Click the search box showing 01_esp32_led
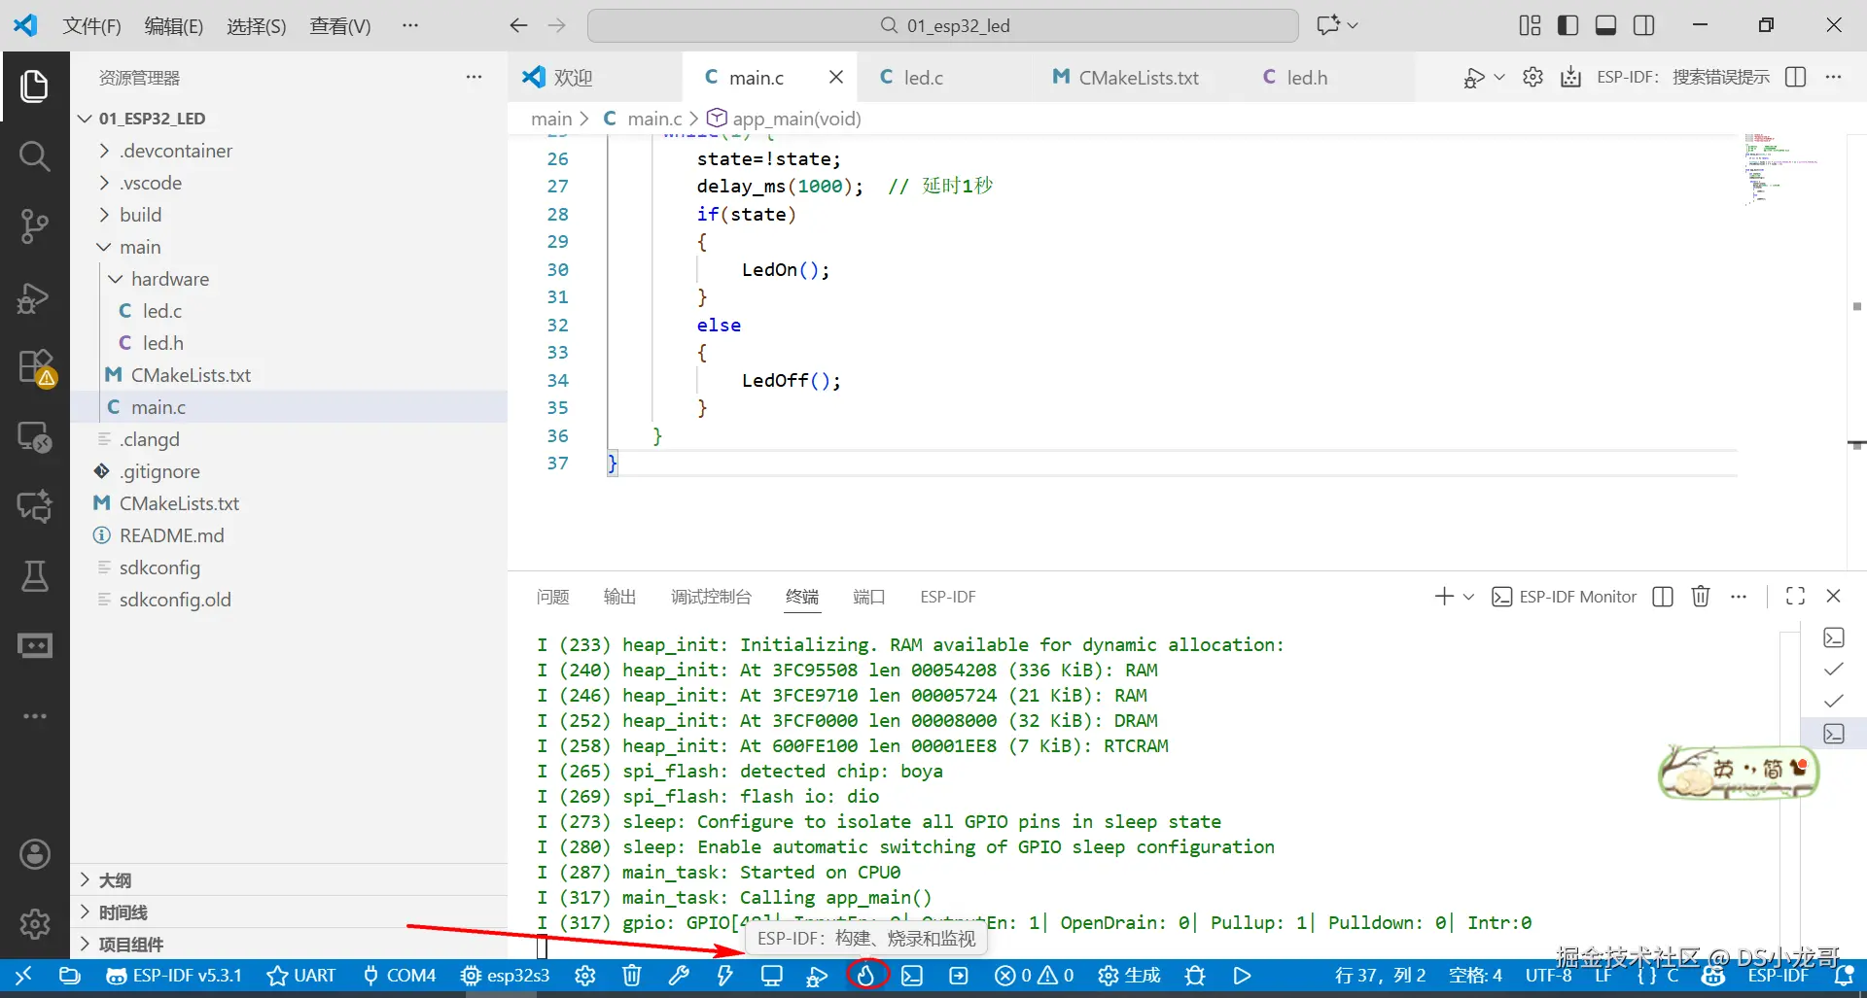This screenshot has width=1867, height=998. (942, 25)
